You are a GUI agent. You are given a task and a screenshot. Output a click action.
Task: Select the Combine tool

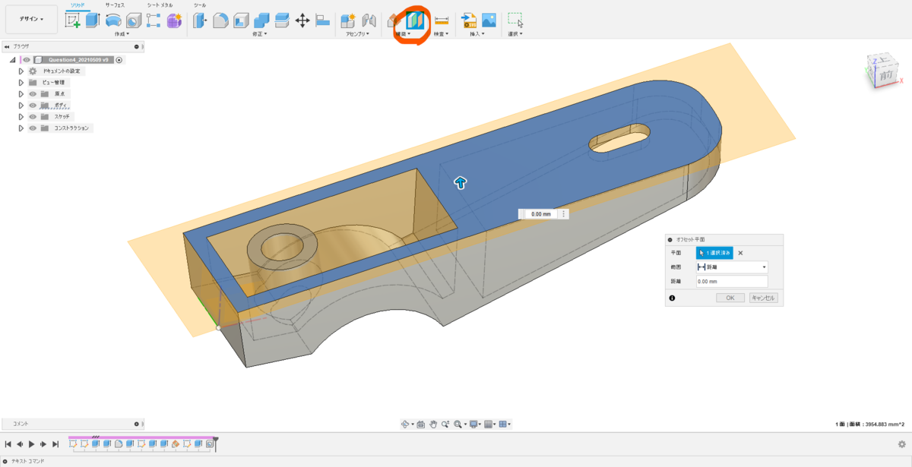coord(261,21)
